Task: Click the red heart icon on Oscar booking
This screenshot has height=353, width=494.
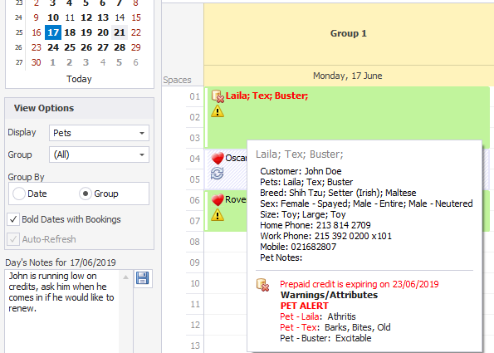Action: pos(218,158)
